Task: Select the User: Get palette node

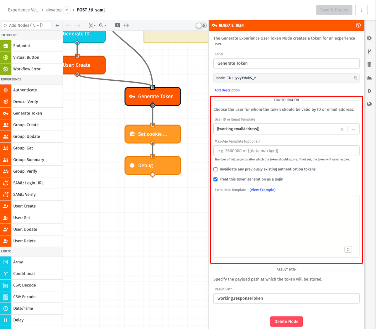Action: (31, 218)
